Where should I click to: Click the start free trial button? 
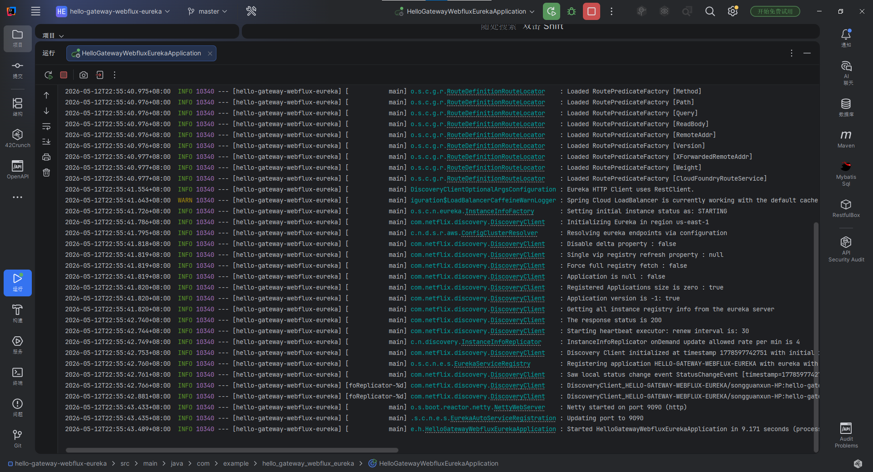point(775,11)
